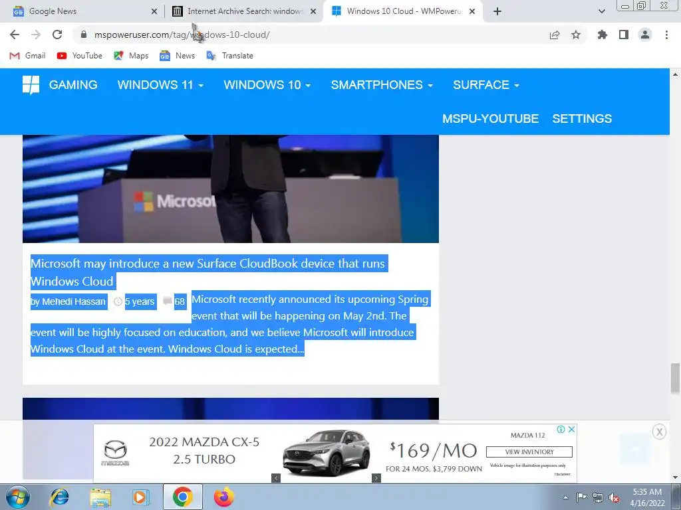Toggle the browser side panel
Viewport: 681px width, 510px height.
click(x=624, y=35)
